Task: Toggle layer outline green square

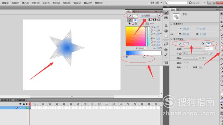Action: point(27,108)
